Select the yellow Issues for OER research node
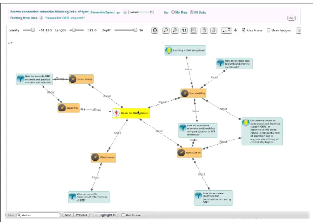313x222 pixels. pyautogui.click(x=131, y=113)
